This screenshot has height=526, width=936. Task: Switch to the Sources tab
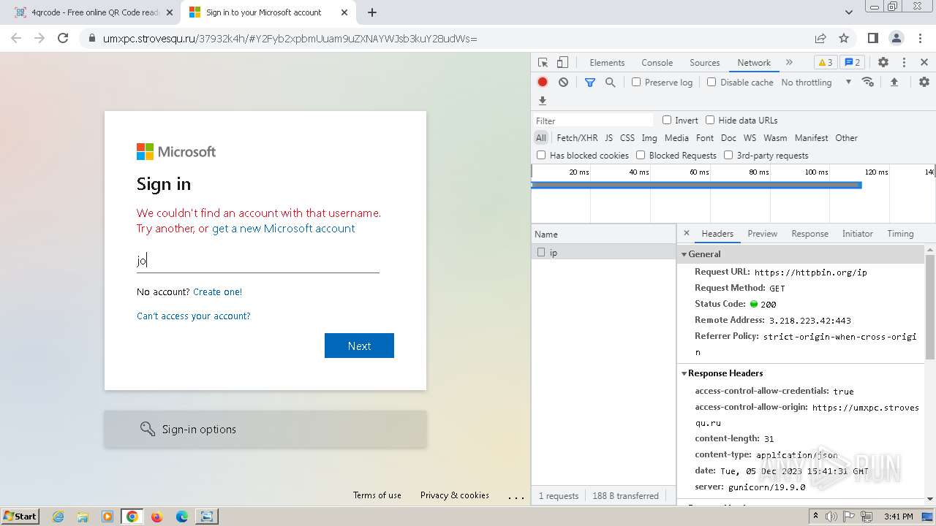(x=704, y=63)
